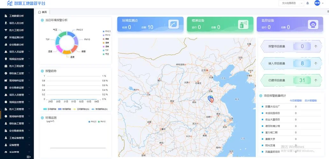This screenshot has height=159, width=329.
Task: Open the tab options menu icon at right
Action: [328, 12]
